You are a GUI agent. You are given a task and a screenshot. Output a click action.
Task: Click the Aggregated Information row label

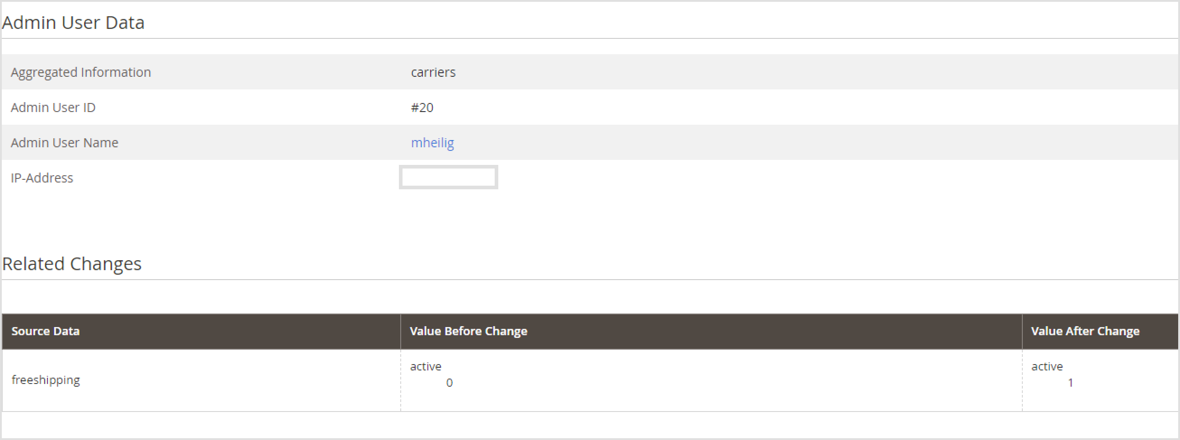coord(81,72)
